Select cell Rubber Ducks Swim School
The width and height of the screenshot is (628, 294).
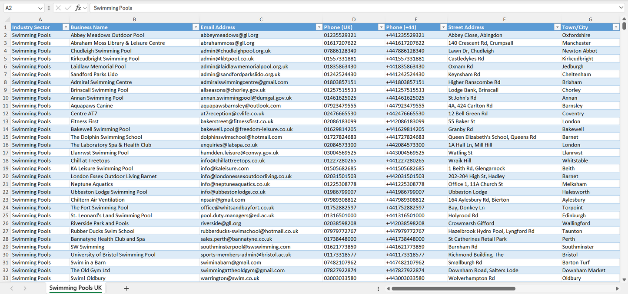134,231
